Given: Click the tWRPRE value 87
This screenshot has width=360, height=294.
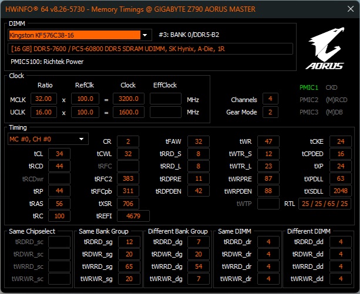Looking at the screenshot, I should tap(268, 178).
